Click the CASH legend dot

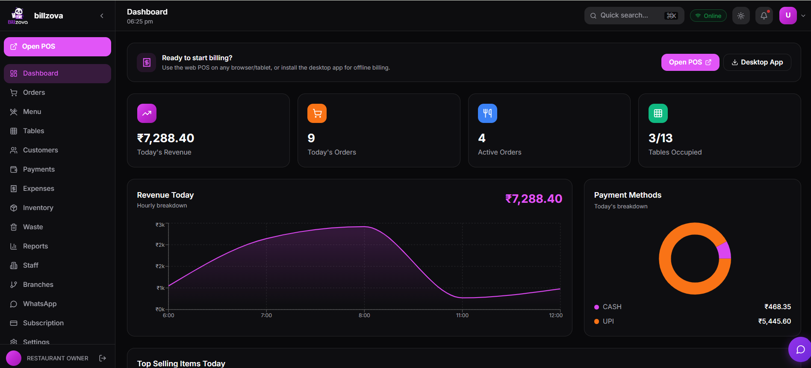(596, 307)
